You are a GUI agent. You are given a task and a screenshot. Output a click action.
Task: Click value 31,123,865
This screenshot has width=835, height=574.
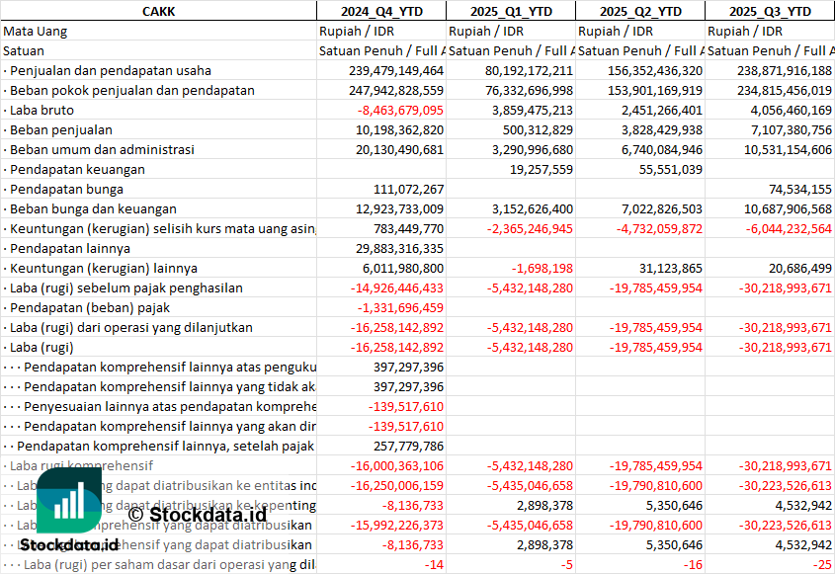point(671,268)
